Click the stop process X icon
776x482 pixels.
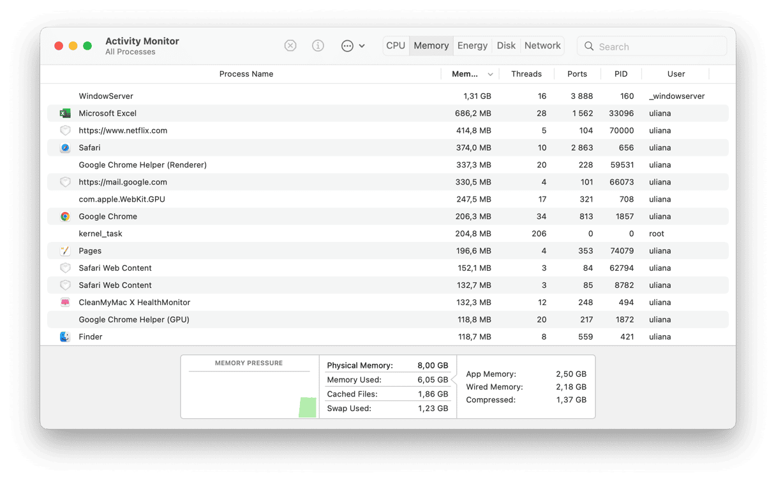[290, 46]
